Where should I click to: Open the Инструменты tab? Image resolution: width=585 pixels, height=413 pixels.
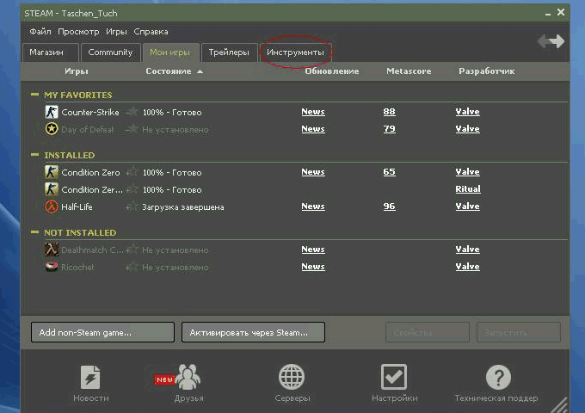click(x=295, y=52)
